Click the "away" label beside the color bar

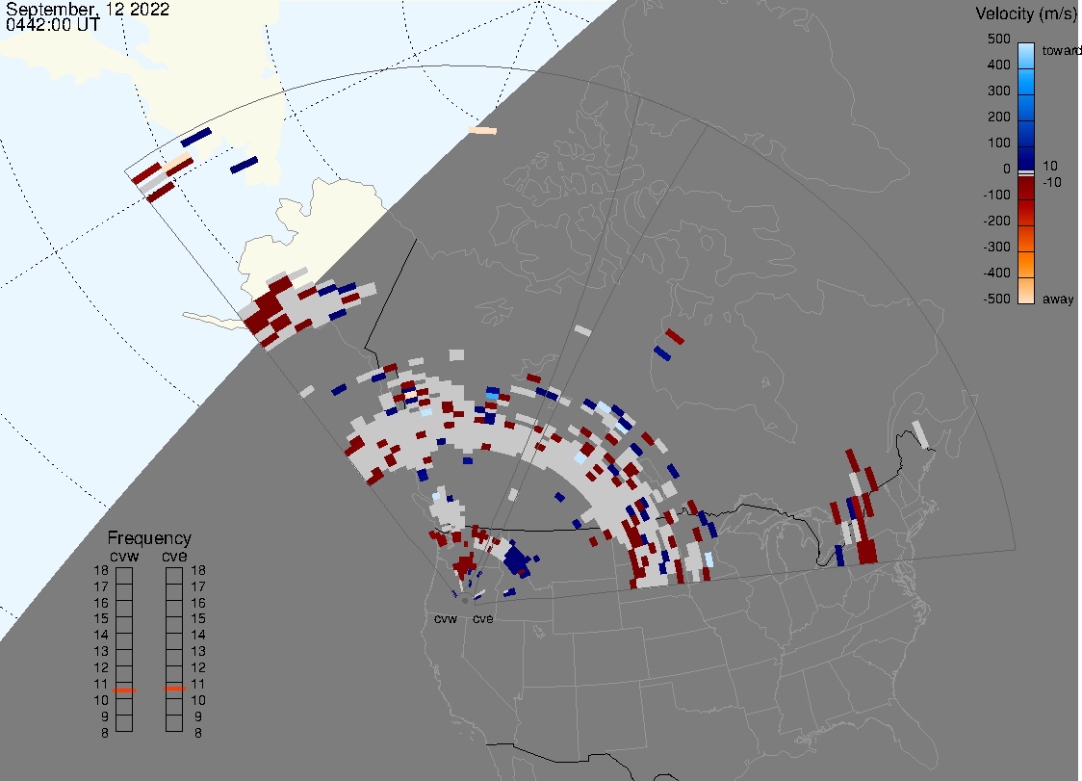click(x=1058, y=299)
